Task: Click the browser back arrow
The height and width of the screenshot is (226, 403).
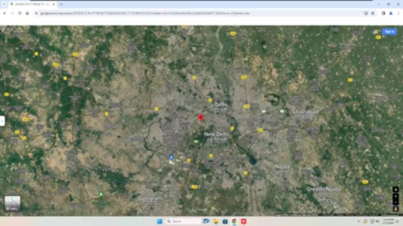Action: [4, 13]
